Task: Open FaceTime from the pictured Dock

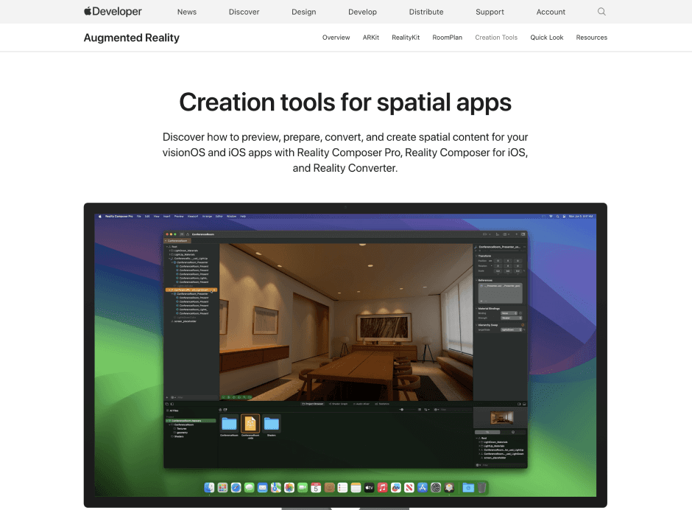Action: coord(303,487)
